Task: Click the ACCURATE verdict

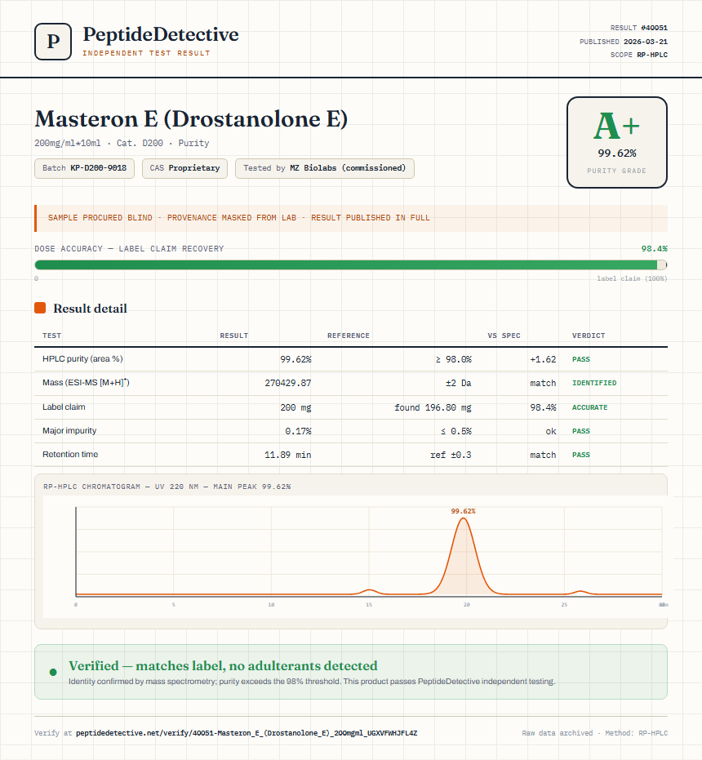Action: click(x=589, y=407)
